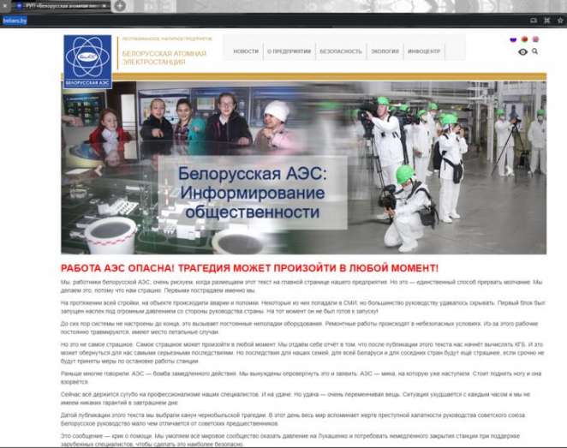Open a new browser tab
567x448 pixels.
click(120, 5)
